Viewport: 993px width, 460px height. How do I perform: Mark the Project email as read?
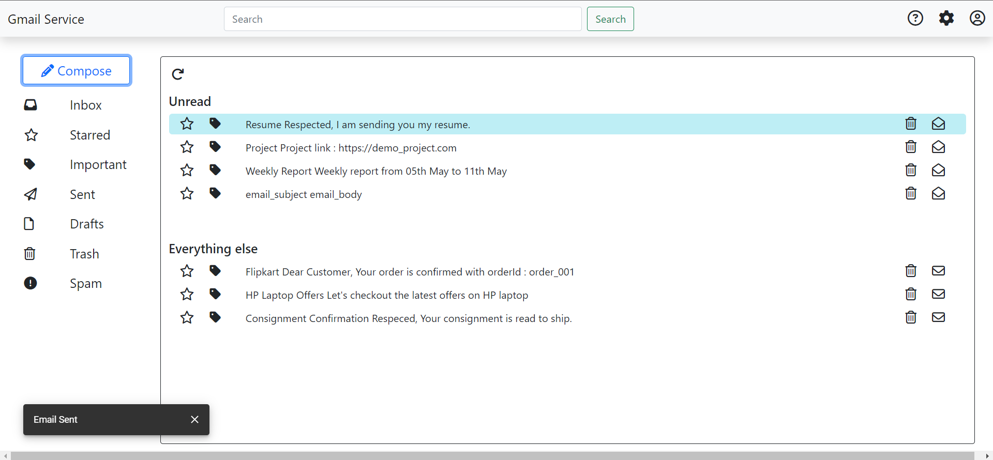click(938, 147)
